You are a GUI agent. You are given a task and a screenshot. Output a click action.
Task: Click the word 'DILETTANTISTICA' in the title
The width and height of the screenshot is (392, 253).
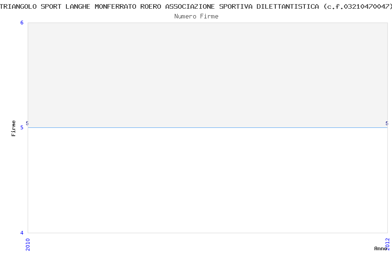(288, 6)
